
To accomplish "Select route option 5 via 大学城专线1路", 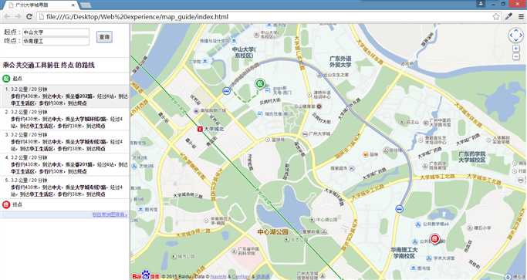I will coord(65,187).
